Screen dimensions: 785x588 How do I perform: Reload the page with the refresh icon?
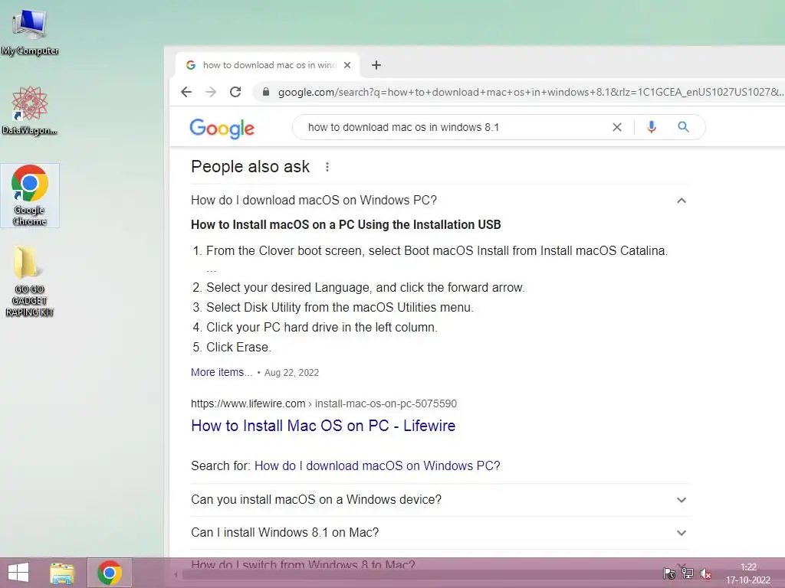pyautogui.click(x=235, y=92)
